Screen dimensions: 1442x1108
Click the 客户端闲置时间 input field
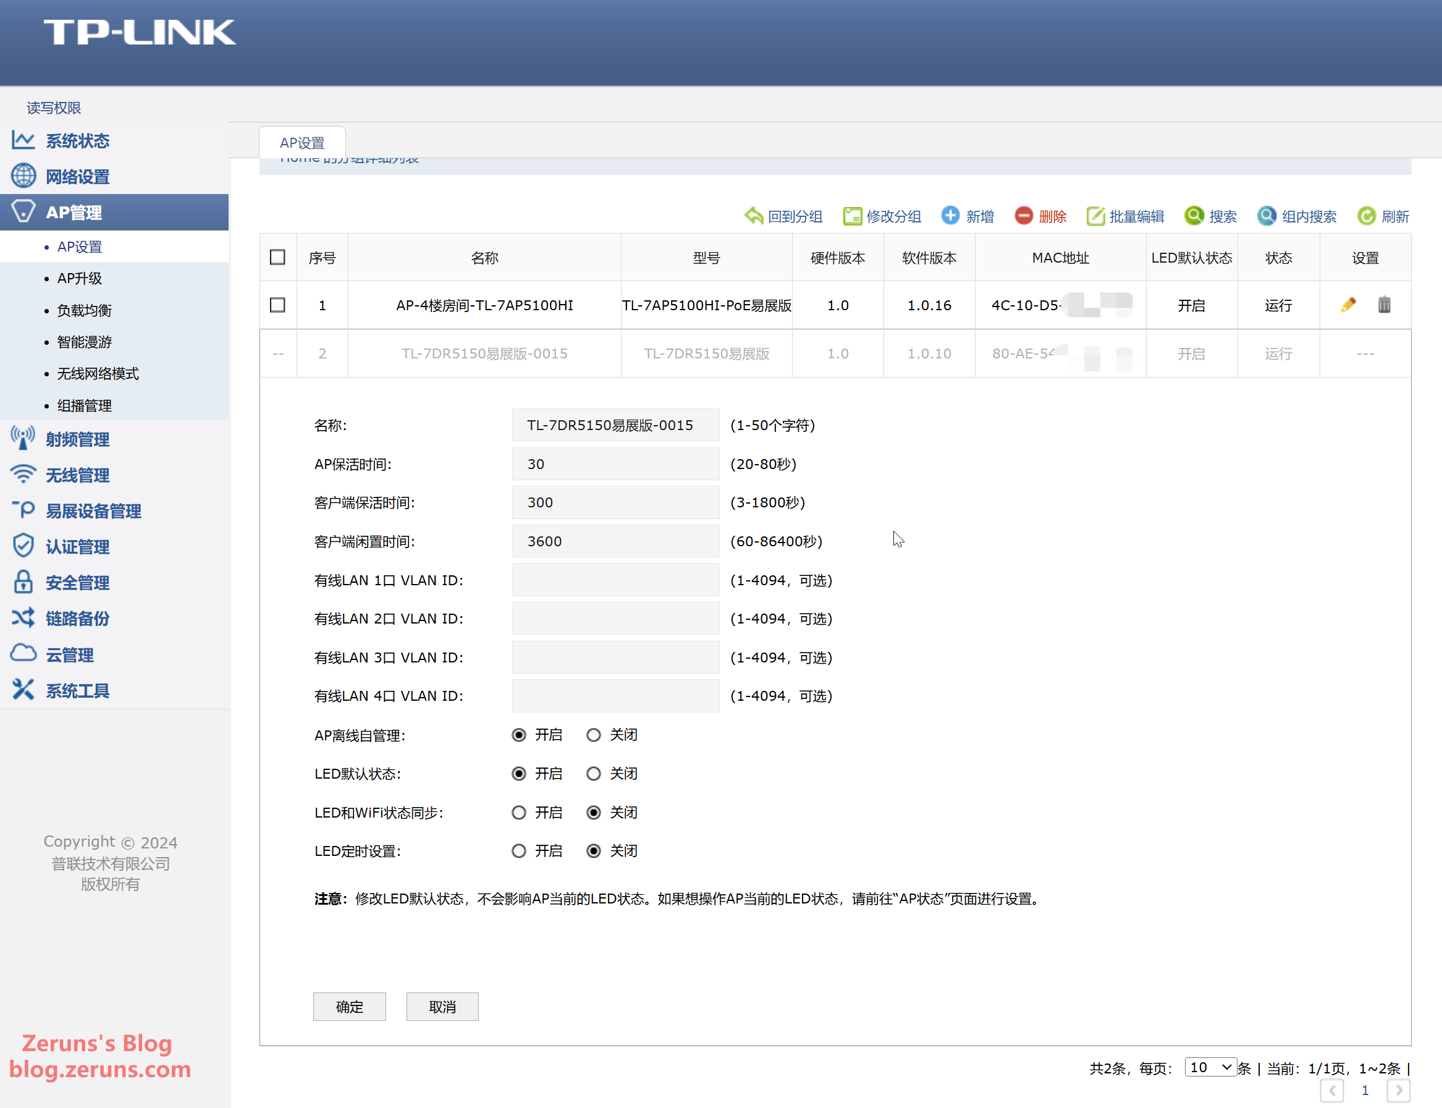click(615, 541)
